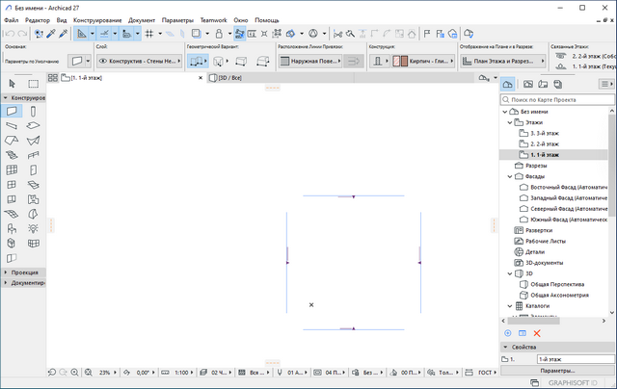Select 2-й этаж in the navigator
The width and height of the screenshot is (617, 389).
point(545,143)
